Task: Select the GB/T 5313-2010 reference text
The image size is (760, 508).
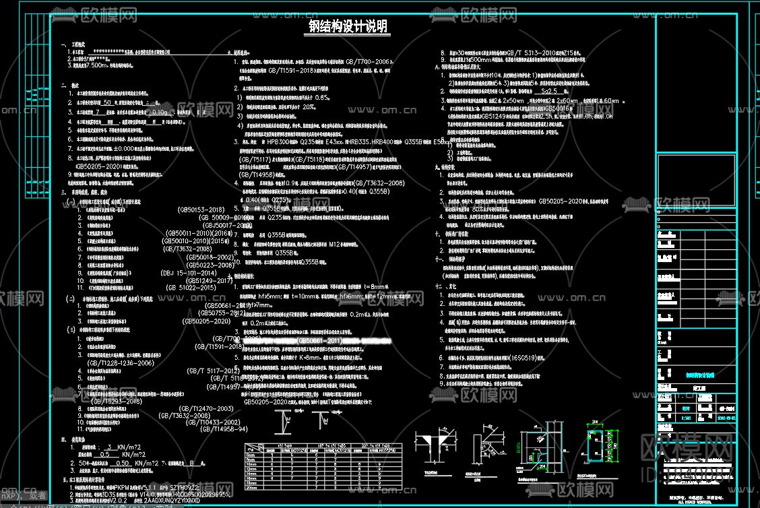Action: pyautogui.click(x=534, y=53)
